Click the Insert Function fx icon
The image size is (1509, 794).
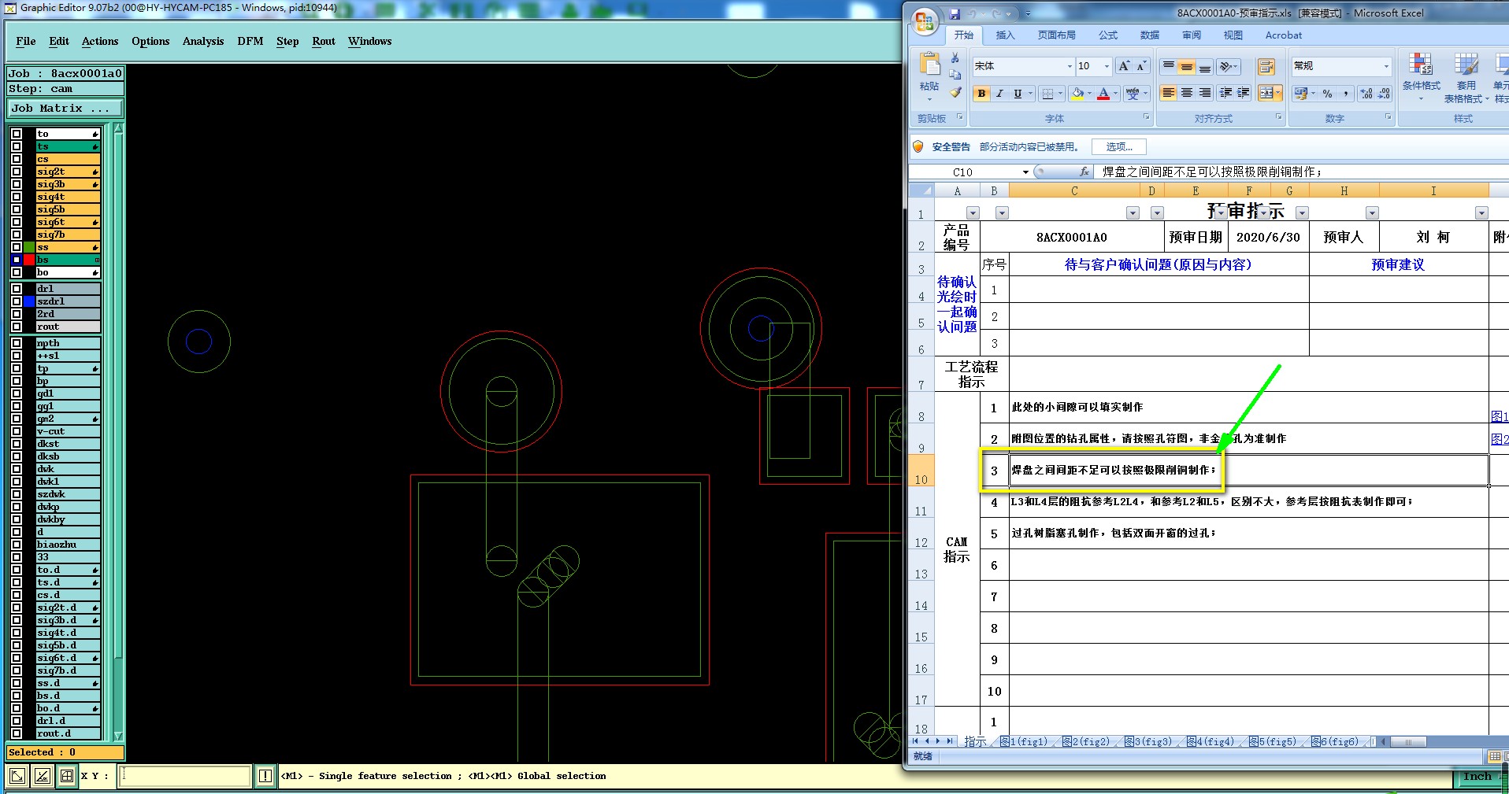1084,172
